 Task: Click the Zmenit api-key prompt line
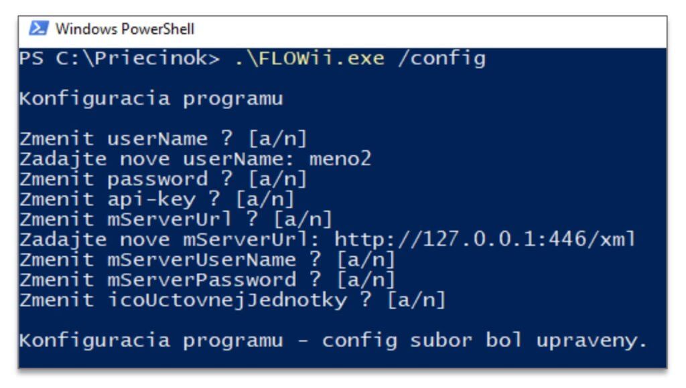coord(157,199)
